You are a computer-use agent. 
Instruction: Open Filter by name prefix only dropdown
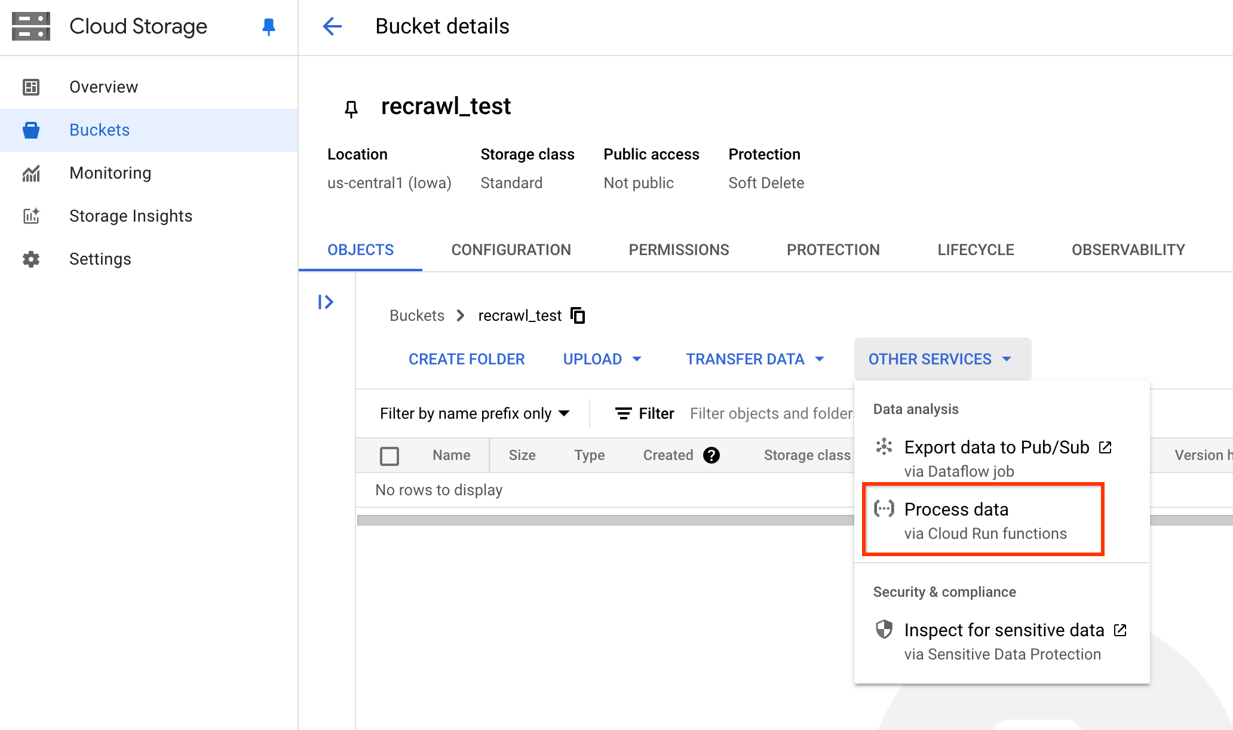pos(475,413)
